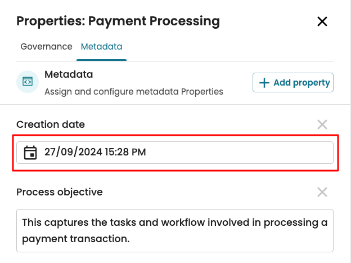This screenshot has width=351, height=263.
Task: Click into the Process objective text area
Action: [x=174, y=230]
